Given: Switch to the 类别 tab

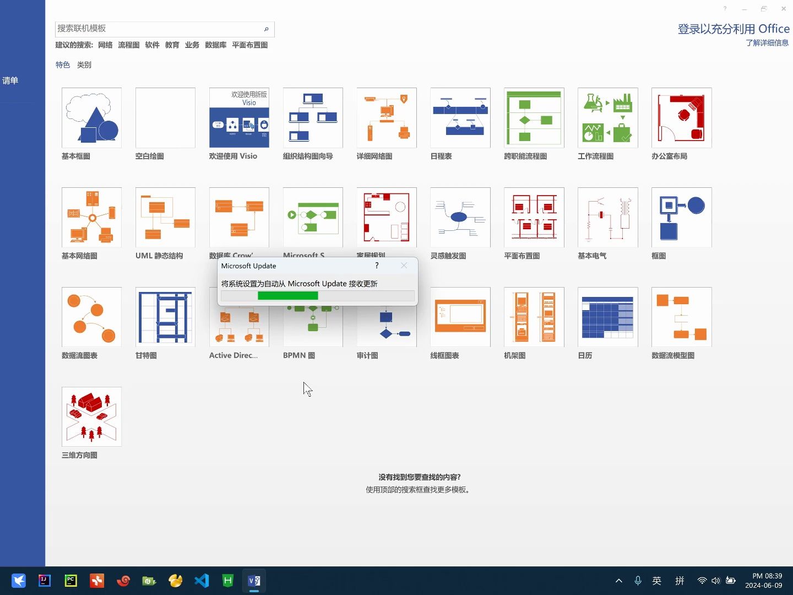Looking at the screenshot, I should 84,65.
